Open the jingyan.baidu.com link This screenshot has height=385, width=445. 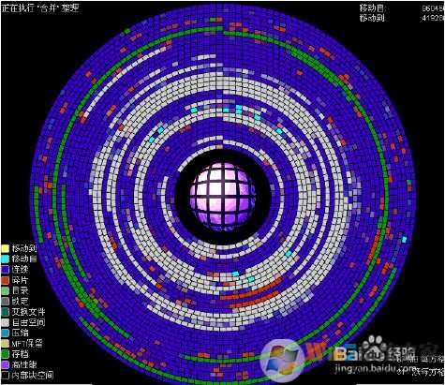coord(376,368)
